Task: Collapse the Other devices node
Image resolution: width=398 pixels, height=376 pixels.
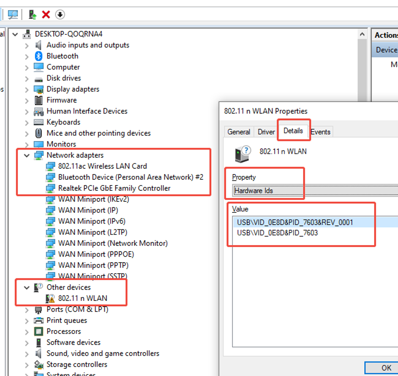Action: 27,288
